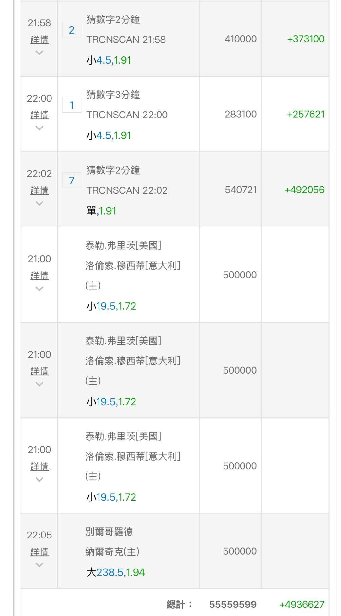Viewport: 341px width, 616px height.
Task: Open 詳情 link for the 22:02 bet
Action: click(x=39, y=190)
